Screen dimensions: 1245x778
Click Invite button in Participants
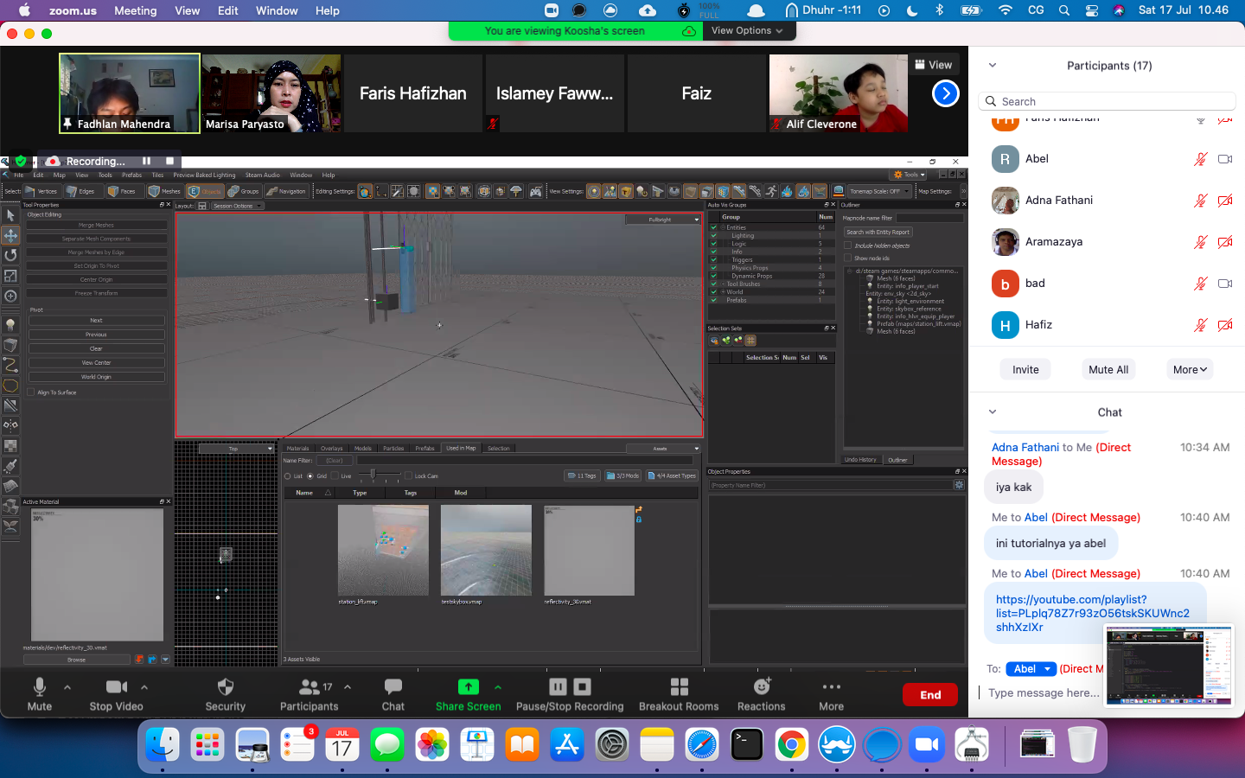point(1025,369)
